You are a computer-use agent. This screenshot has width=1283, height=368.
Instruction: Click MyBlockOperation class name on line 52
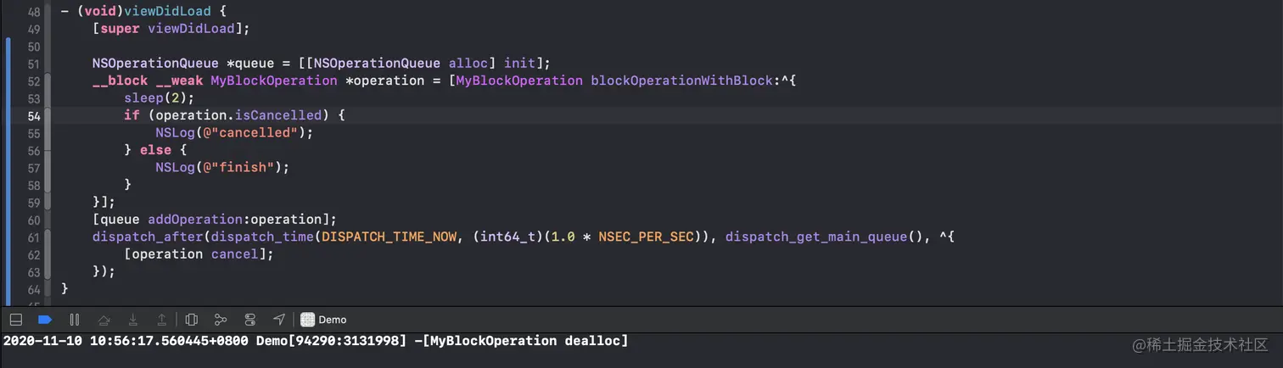coord(274,81)
